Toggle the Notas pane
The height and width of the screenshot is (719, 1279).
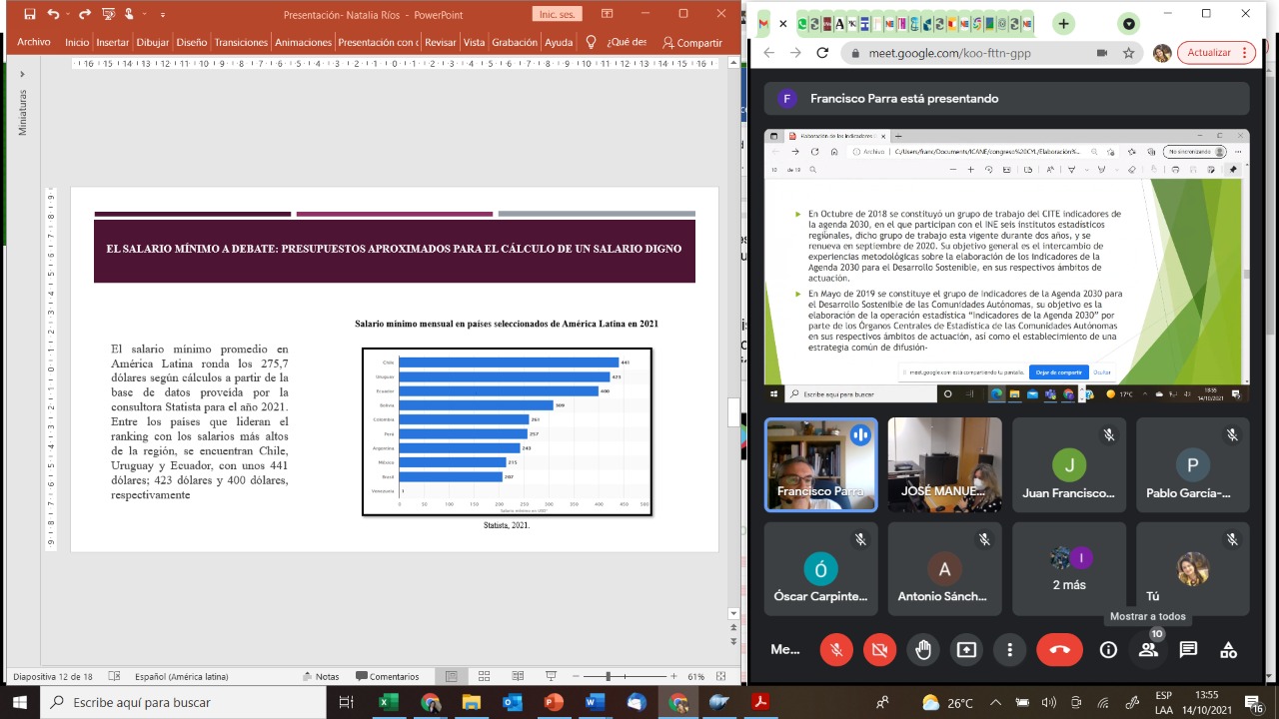click(321, 676)
